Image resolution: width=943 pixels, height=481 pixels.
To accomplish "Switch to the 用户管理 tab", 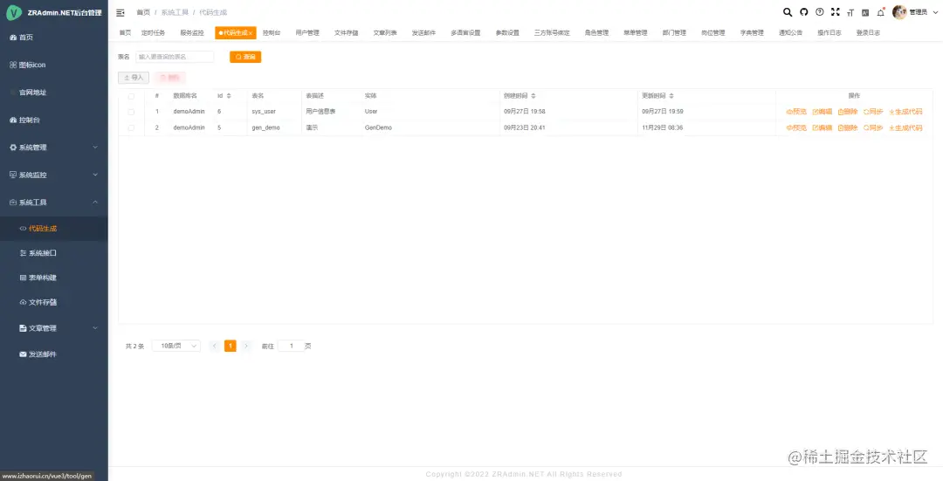I will click(307, 33).
